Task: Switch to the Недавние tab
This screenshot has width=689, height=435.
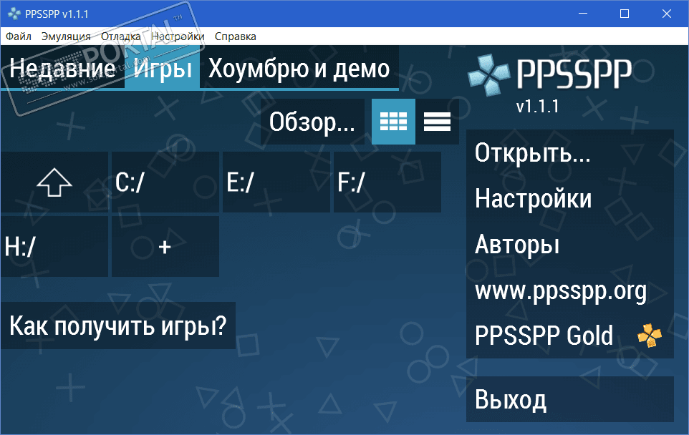Action: pyautogui.click(x=63, y=68)
